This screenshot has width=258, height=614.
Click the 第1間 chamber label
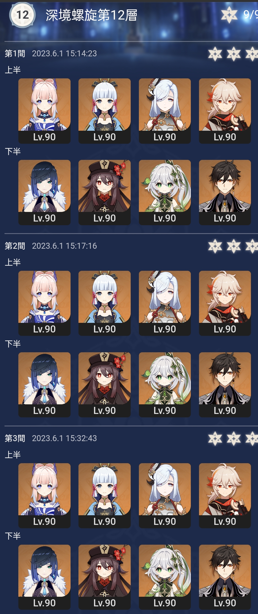[x=15, y=53]
